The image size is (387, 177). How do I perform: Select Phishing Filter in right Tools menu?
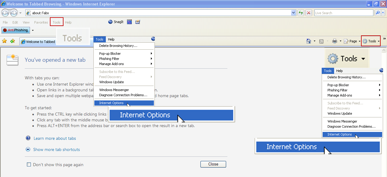tap(352, 90)
